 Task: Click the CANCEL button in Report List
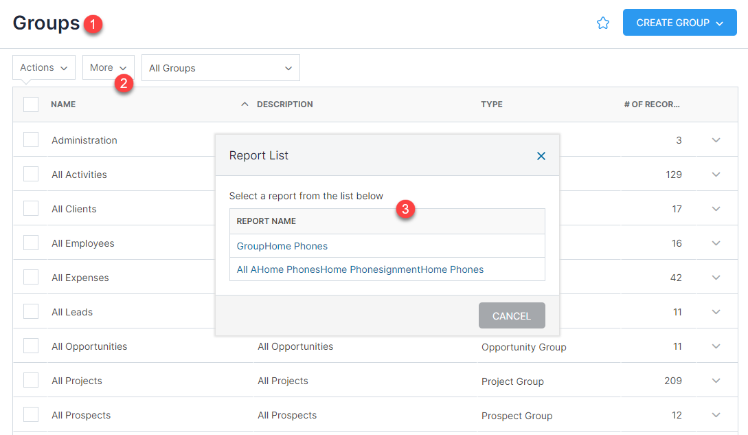(x=511, y=315)
